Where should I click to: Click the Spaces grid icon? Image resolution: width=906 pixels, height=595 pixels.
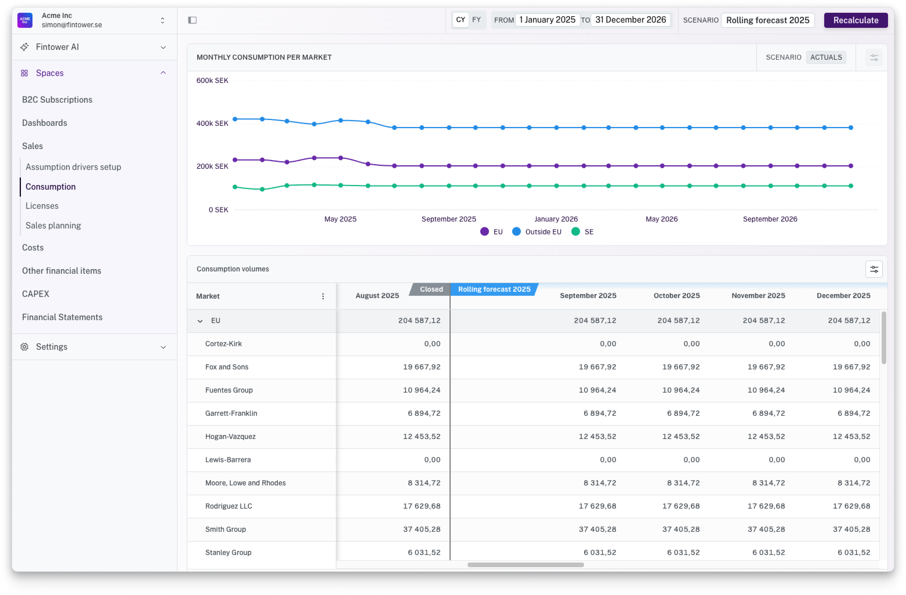click(24, 73)
